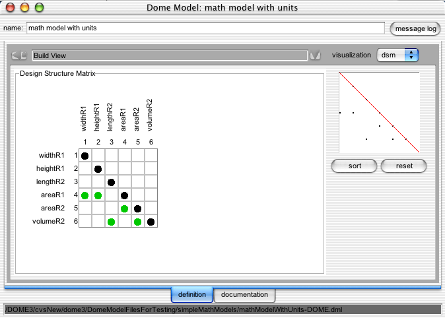Click the areaR2 row label

[53, 208]
